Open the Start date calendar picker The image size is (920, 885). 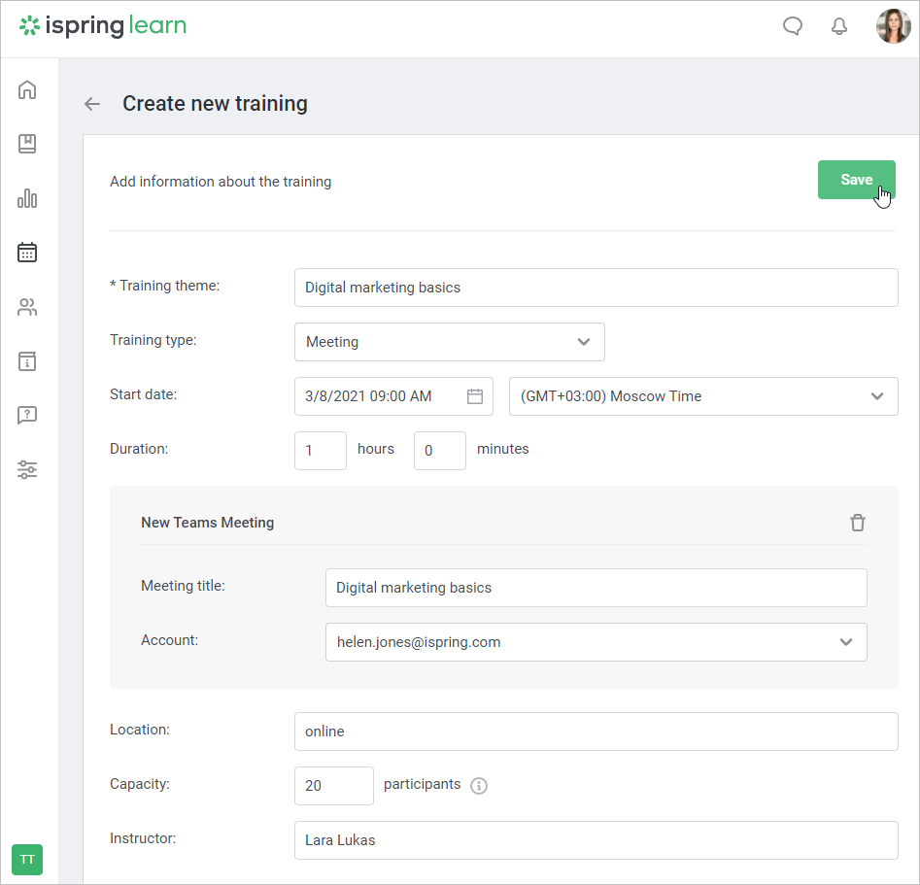475,396
